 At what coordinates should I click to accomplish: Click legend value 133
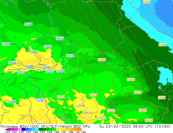click(50, 132)
